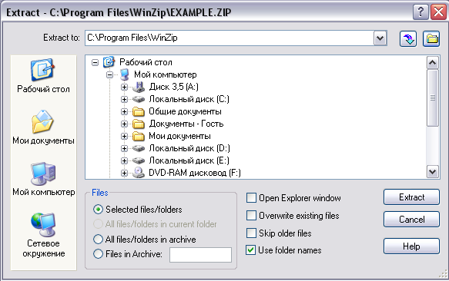Collapse the Мой компьютер tree node
This screenshot has width=449, height=281.
[109, 74]
